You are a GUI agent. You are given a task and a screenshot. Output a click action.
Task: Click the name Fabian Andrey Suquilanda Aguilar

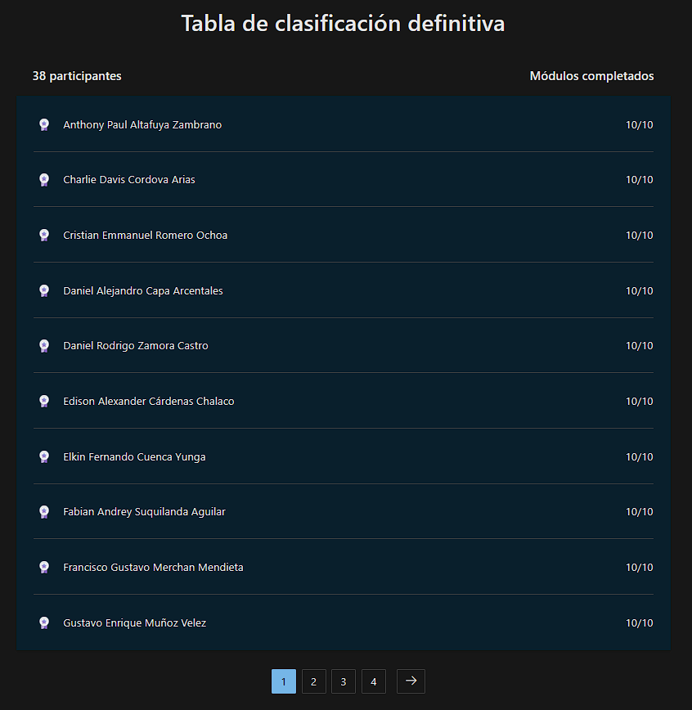(x=144, y=512)
